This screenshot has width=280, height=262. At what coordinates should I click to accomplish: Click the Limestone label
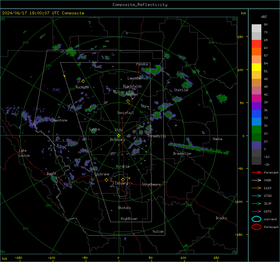59,120
